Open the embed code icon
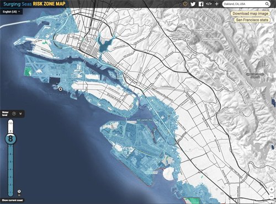This screenshot has width=276, height=204. click(x=209, y=4)
